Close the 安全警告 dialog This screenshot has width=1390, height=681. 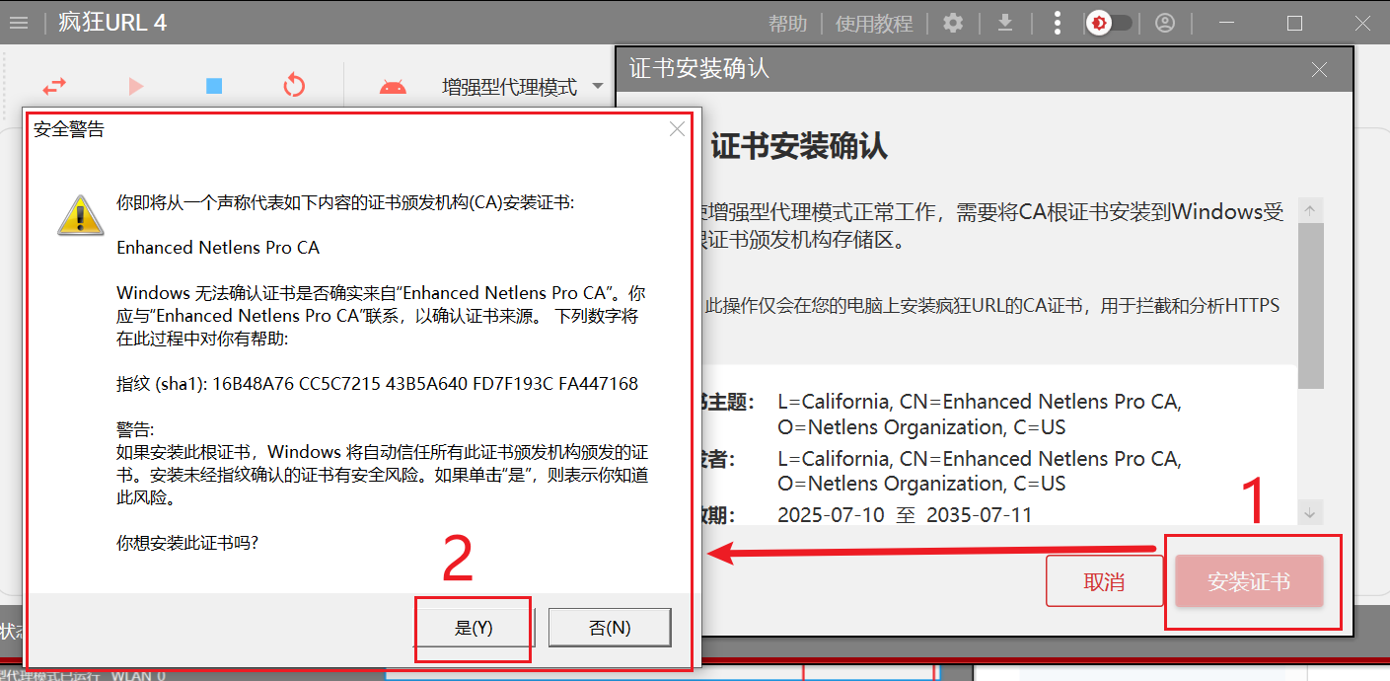click(677, 129)
